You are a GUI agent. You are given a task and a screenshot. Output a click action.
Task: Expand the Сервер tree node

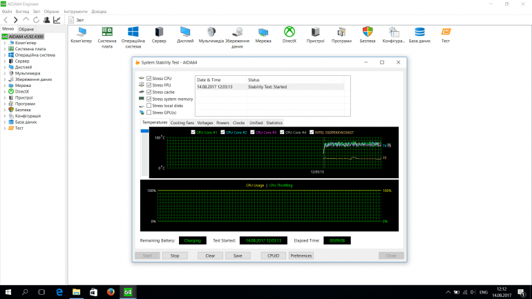[5, 61]
